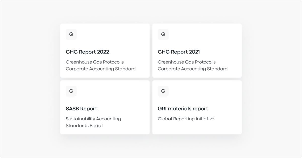The width and height of the screenshot is (302, 158).
Task: Click 'Sustainability Accounting Standards Board' text
Action: 93,122
